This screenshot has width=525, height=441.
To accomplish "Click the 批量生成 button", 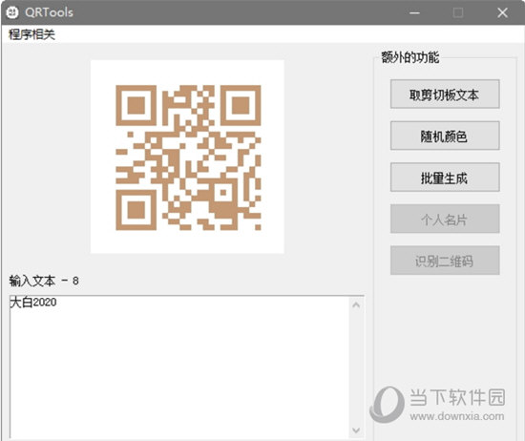I will pos(445,178).
